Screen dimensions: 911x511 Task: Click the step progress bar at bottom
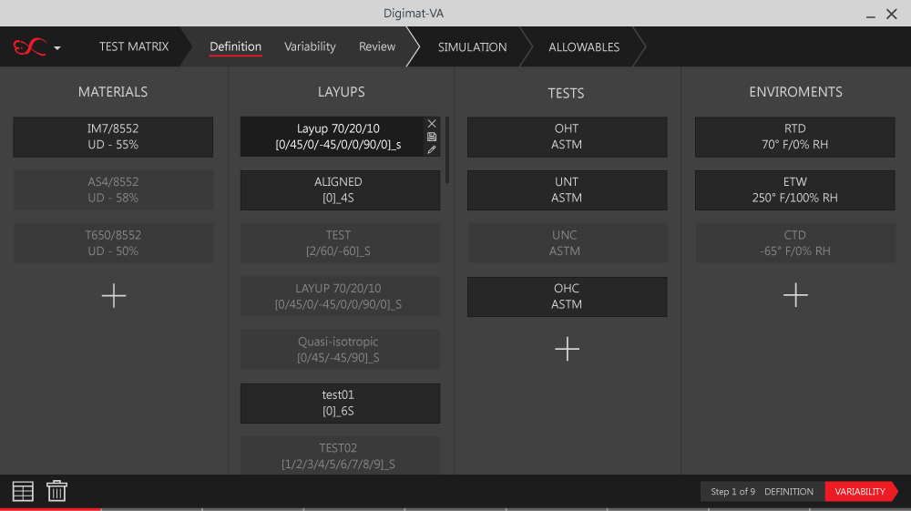455,509
